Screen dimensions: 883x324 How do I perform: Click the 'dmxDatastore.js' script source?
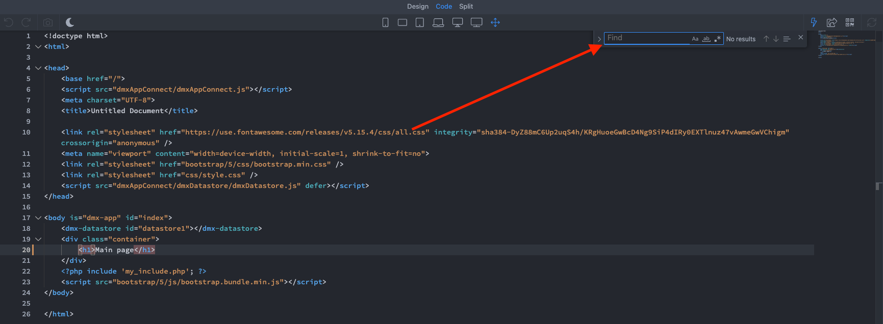point(265,185)
